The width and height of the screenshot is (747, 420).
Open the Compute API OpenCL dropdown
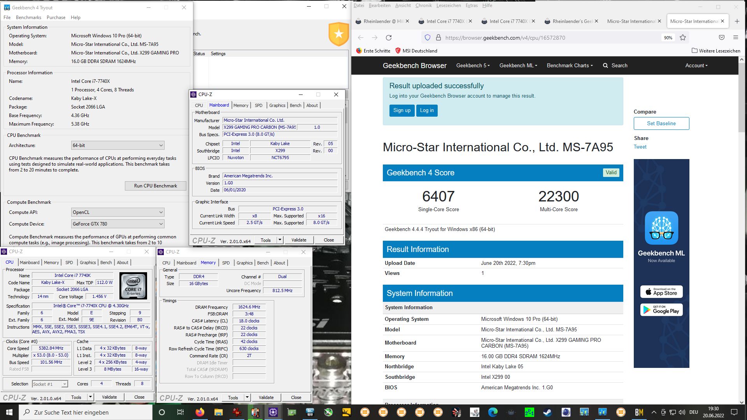point(117,212)
